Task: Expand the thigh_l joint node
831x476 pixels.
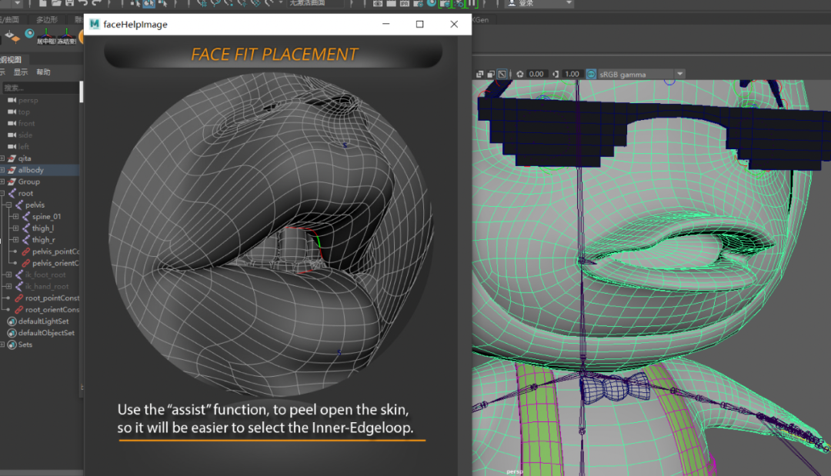Action: click(15, 228)
